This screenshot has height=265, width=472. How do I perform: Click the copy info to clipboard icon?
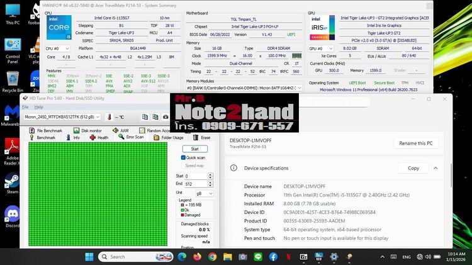(145, 117)
